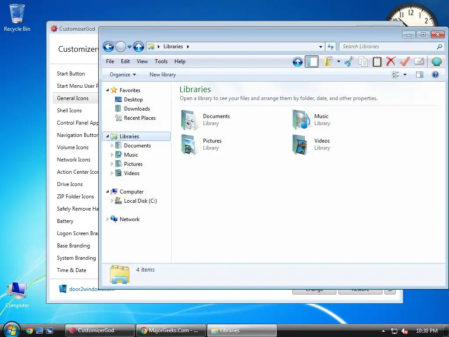Toggle the preview pane button
449x337 pixels.
click(x=420, y=75)
